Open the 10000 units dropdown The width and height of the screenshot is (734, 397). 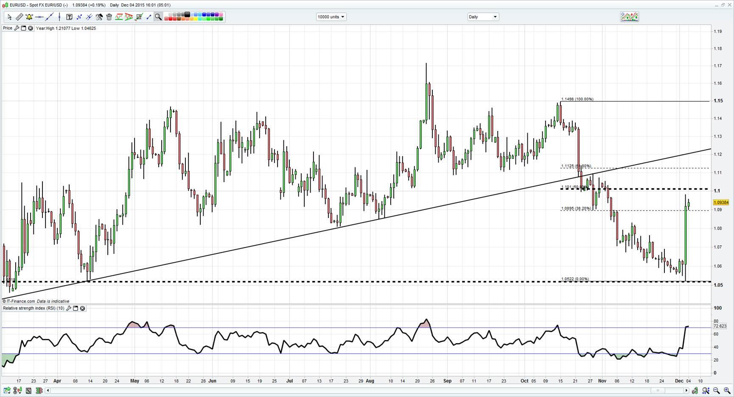331,17
